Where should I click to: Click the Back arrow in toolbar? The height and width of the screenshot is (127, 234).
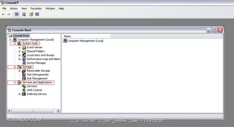(x=3, y=14)
